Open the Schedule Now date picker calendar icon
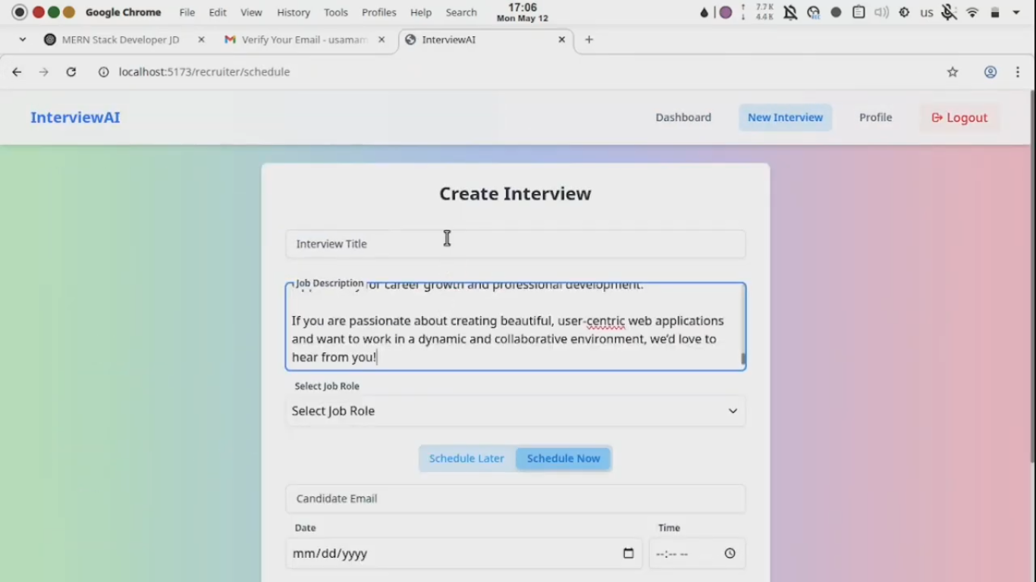This screenshot has height=582, width=1036. 628,553
